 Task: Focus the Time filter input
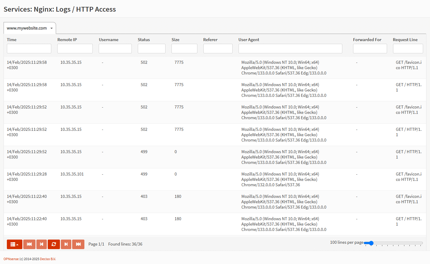(29, 48)
